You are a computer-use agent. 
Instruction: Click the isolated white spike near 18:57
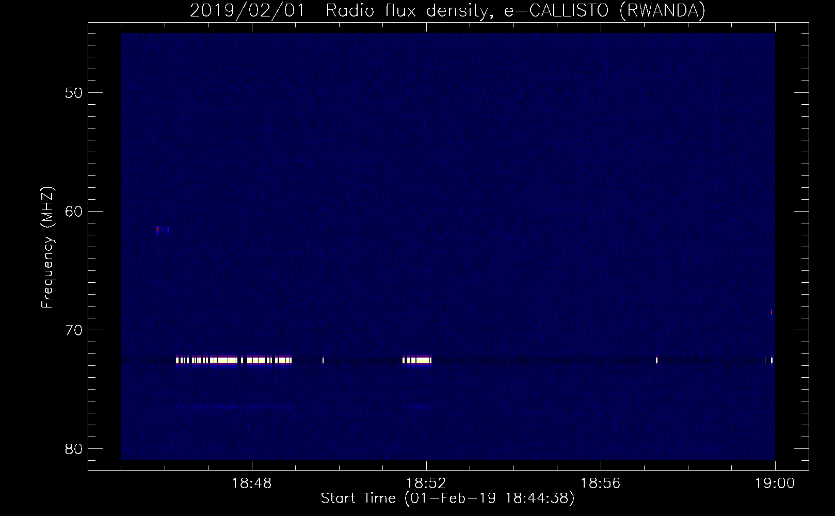coord(656,360)
